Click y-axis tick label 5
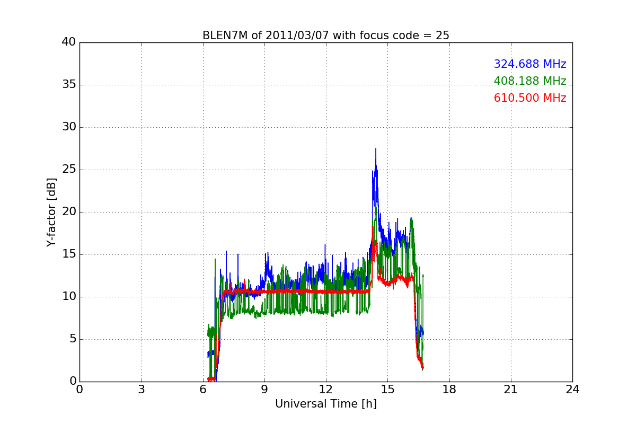636x424 pixels. coord(72,339)
